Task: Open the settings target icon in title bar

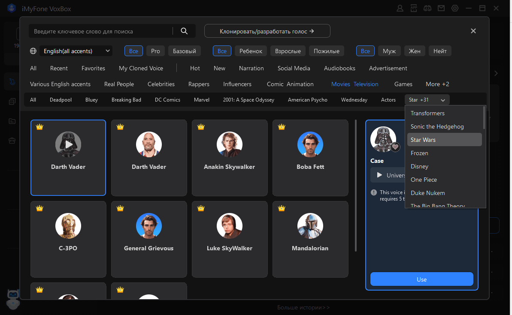Action: (x=455, y=9)
